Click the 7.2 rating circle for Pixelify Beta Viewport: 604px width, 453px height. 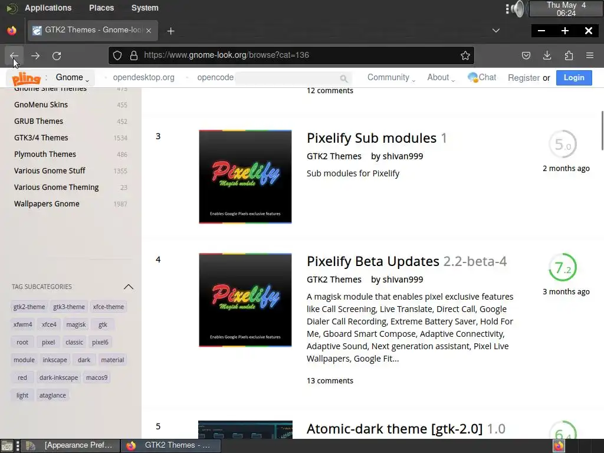[x=562, y=267]
